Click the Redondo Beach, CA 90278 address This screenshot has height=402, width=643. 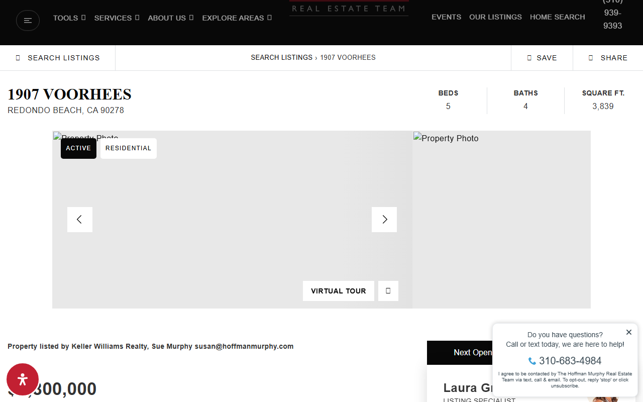click(66, 110)
